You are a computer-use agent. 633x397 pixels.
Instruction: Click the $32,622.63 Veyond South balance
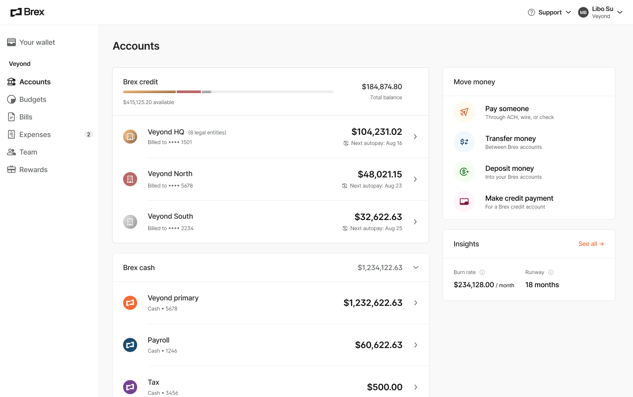click(x=378, y=217)
